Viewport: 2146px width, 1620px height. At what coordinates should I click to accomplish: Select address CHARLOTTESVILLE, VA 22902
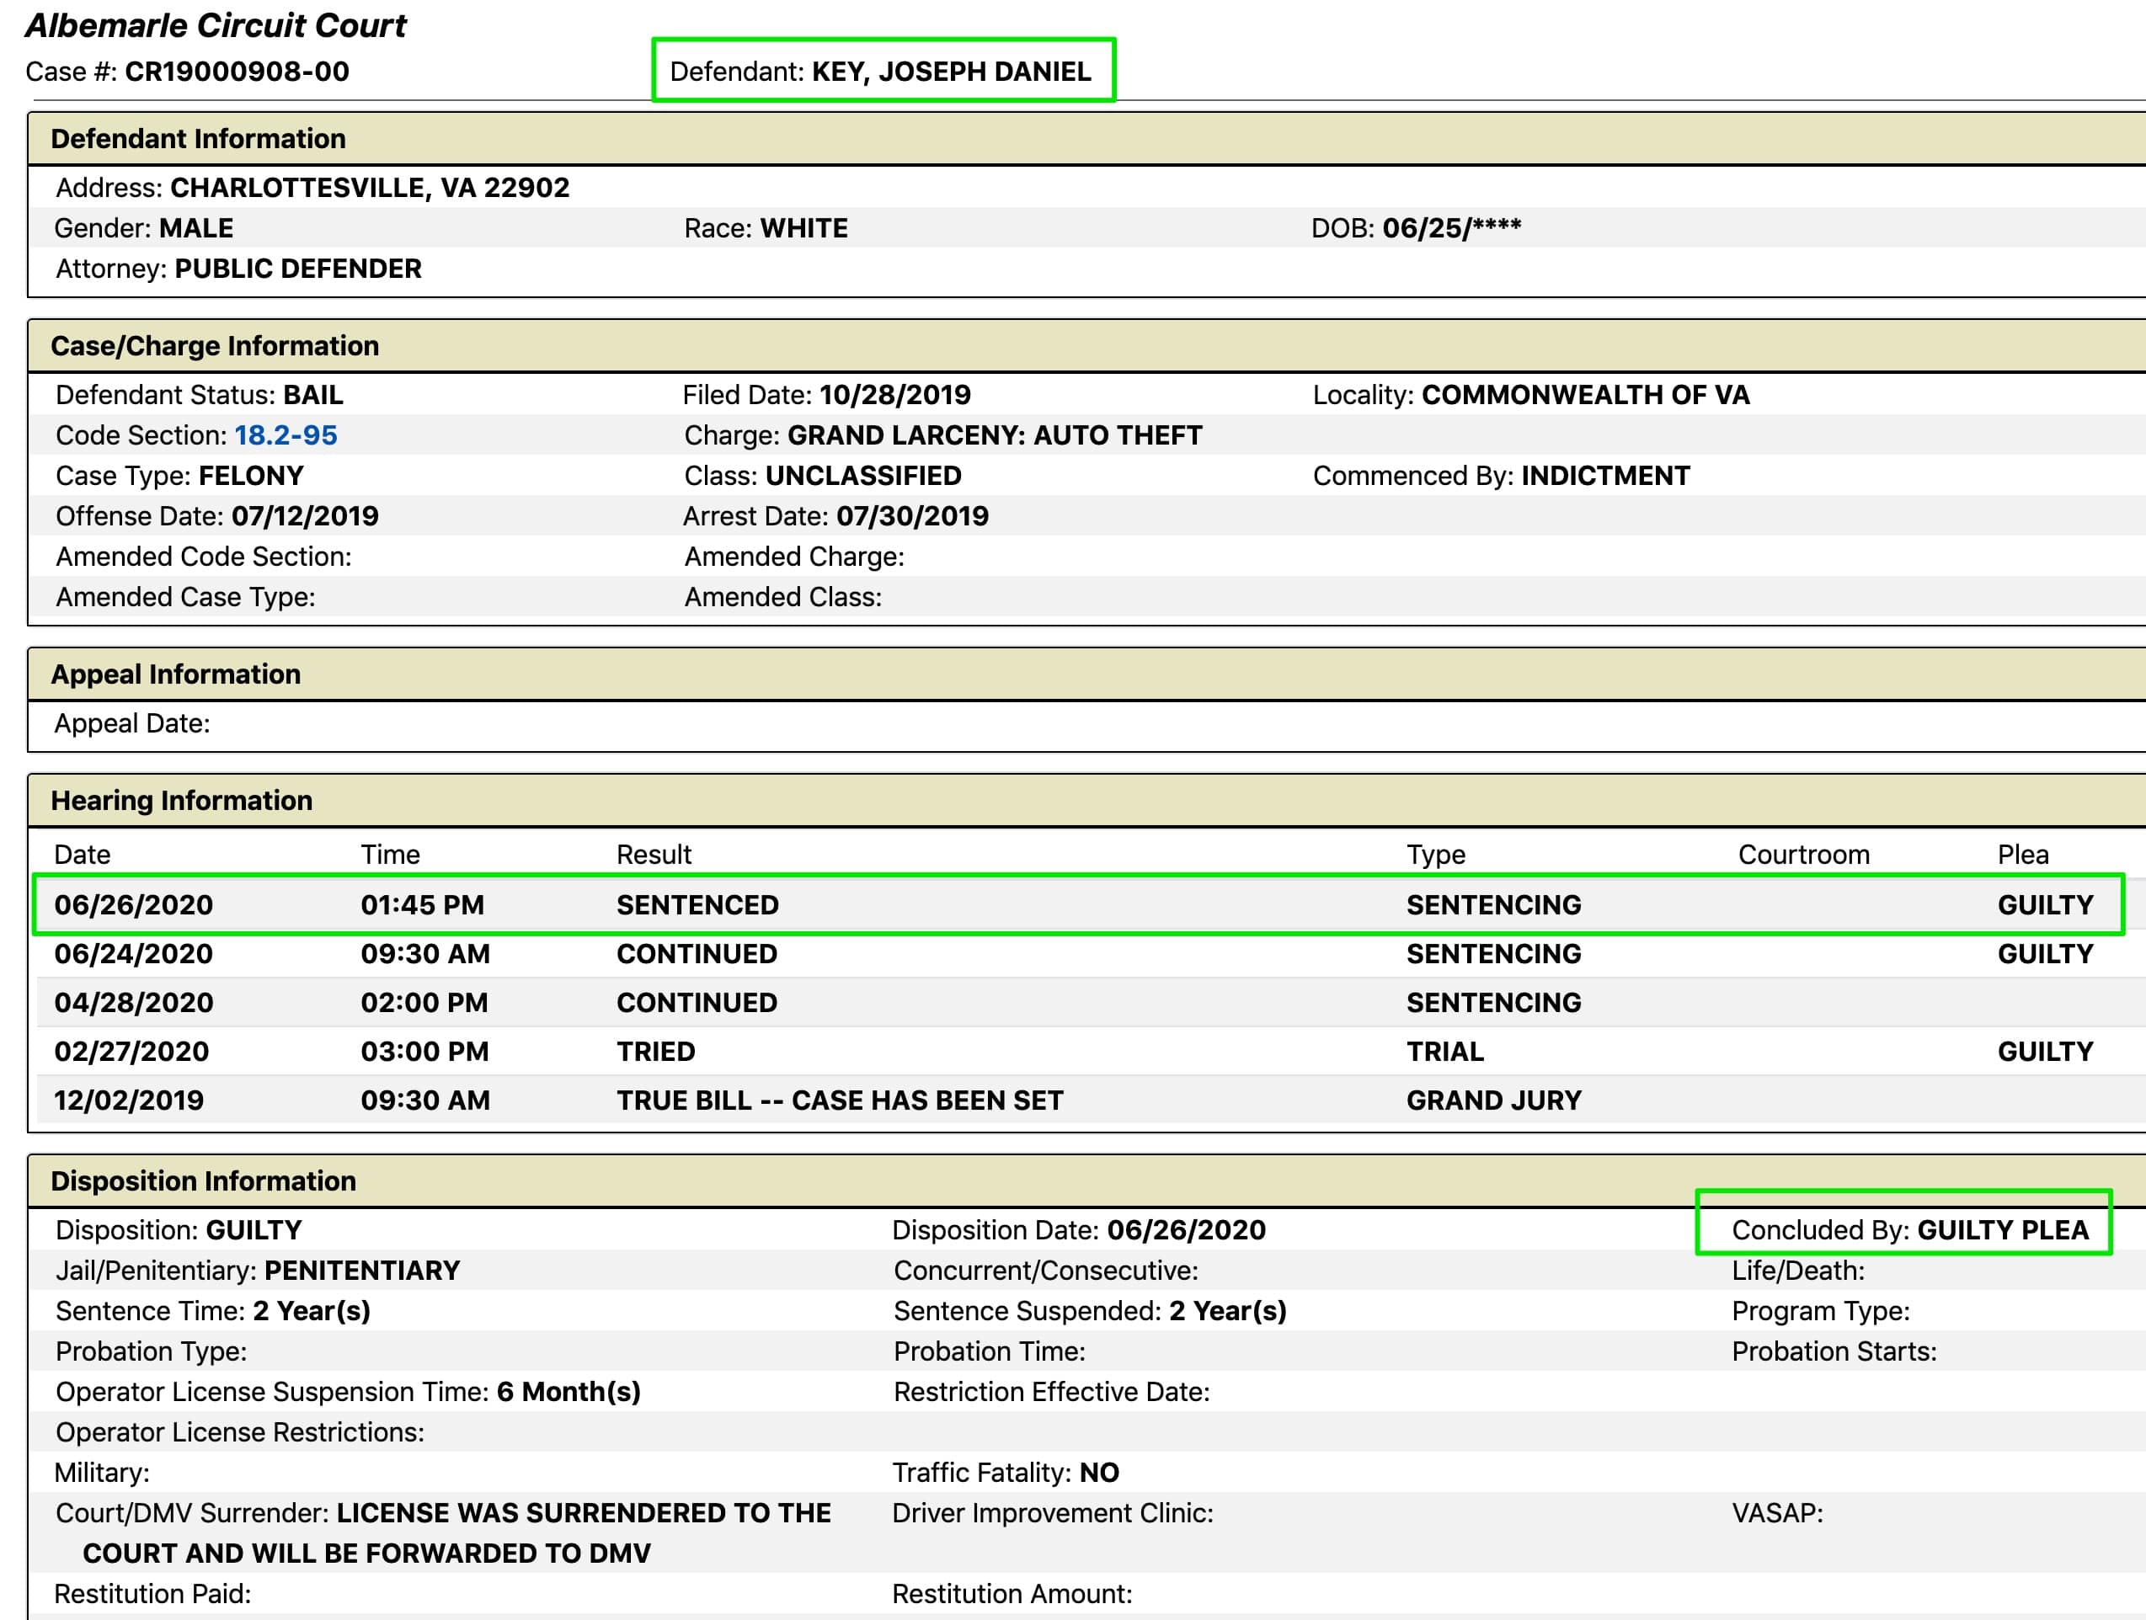coord(370,187)
